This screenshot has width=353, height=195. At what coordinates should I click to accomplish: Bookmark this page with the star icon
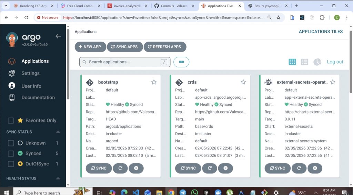pyautogui.click(x=279, y=18)
